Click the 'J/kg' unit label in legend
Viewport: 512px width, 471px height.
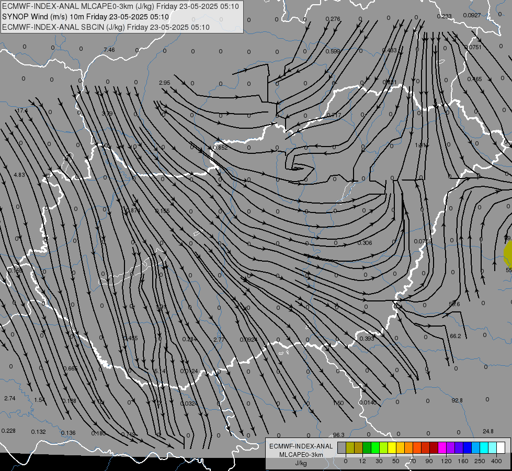click(x=301, y=463)
